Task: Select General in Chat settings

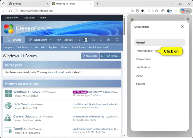Action: click(x=160, y=42)
